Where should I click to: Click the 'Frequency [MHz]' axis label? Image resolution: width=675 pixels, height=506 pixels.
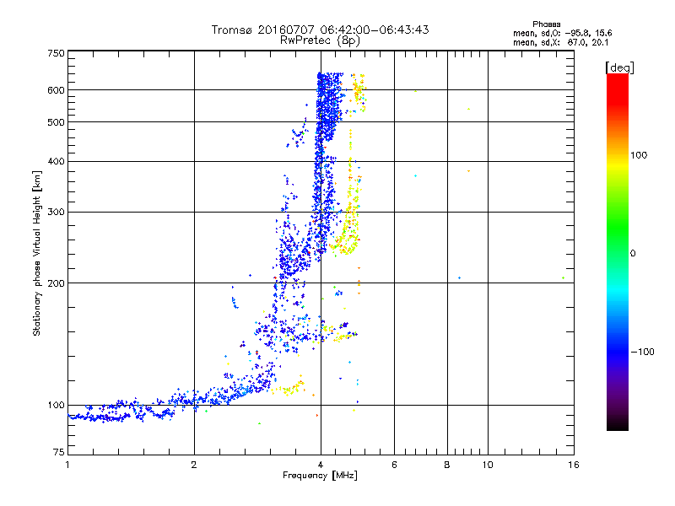pyautogui.click(x=320, y=476)
